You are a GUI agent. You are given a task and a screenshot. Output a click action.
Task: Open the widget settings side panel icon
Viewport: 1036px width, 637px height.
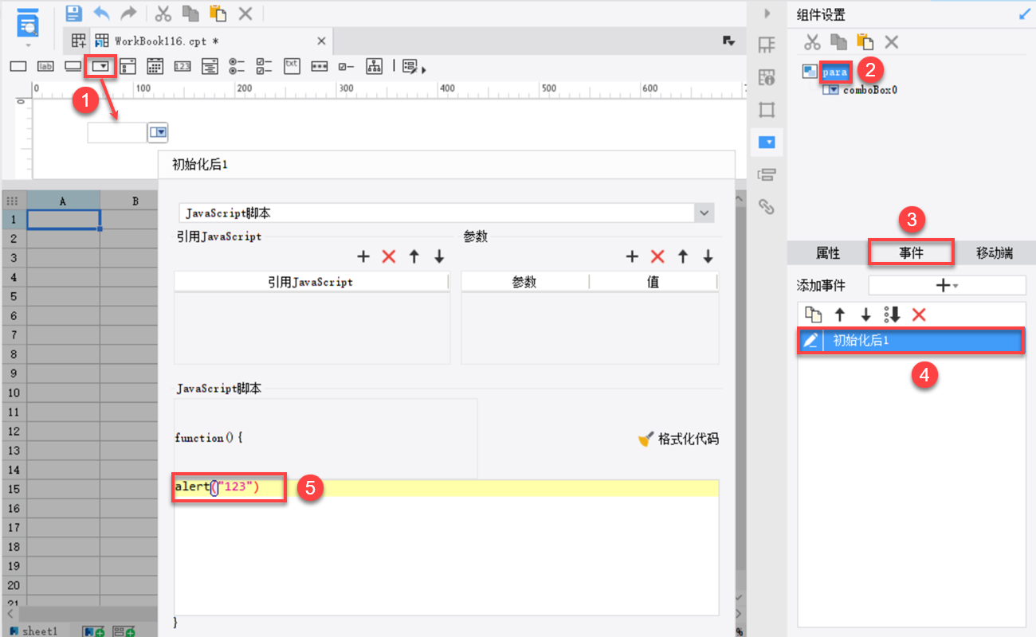[767, 143]
